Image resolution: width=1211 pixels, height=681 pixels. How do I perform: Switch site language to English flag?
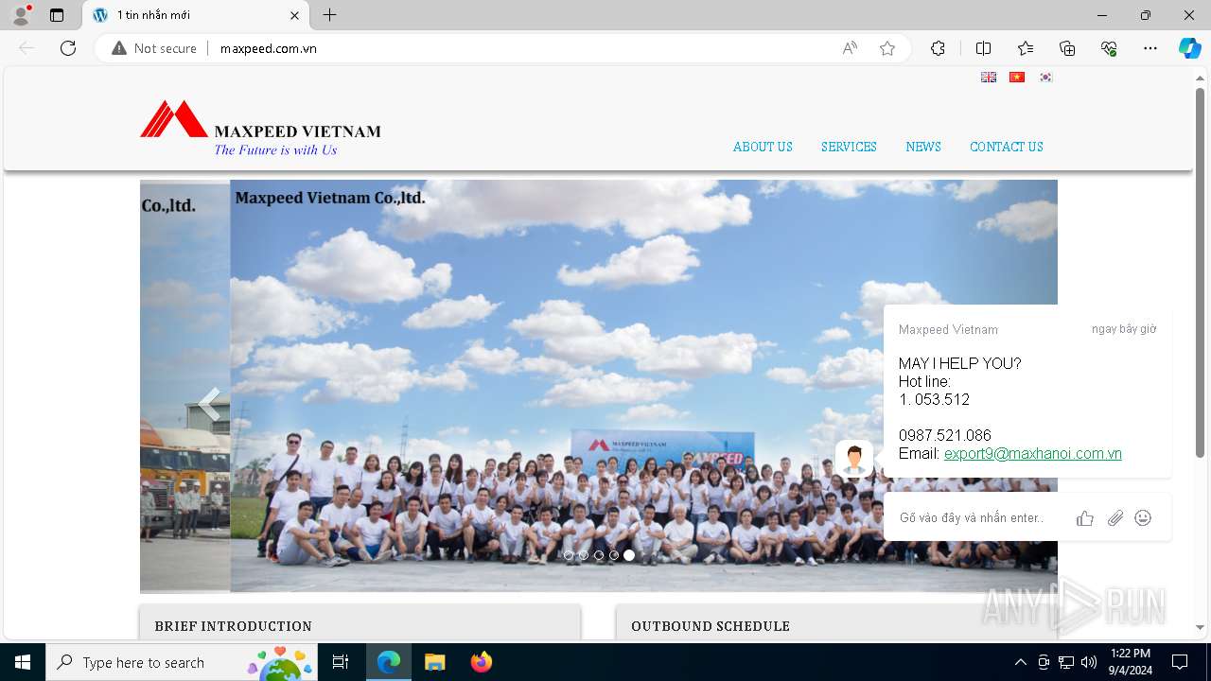989,78
